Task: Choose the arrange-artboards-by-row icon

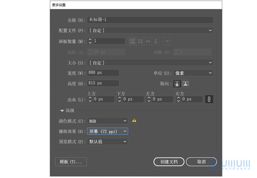Action: click(x=148, y=41)
